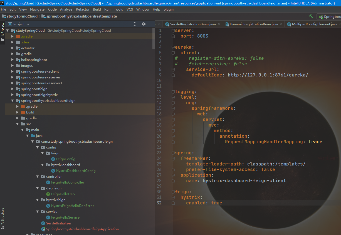This screenshot has width=341, height=235.
Task: Collapse the controller package arrow
Action: point(38,177)
